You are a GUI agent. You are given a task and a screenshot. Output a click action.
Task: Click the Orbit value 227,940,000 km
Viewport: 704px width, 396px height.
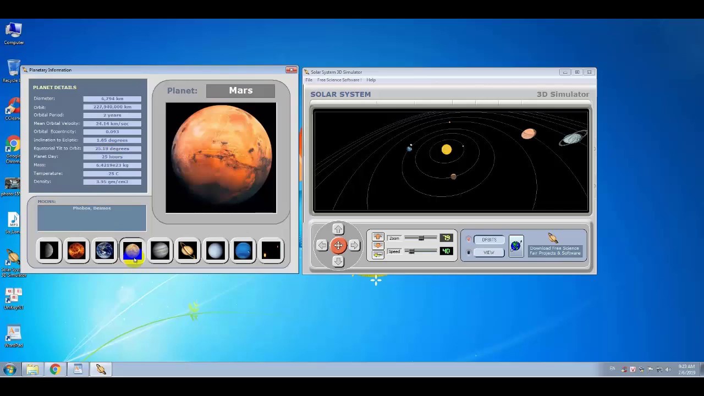coord(112,107)
